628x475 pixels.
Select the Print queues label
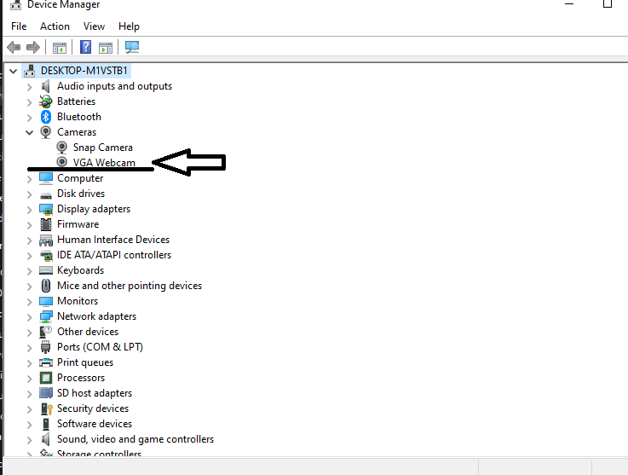(85, 362)
